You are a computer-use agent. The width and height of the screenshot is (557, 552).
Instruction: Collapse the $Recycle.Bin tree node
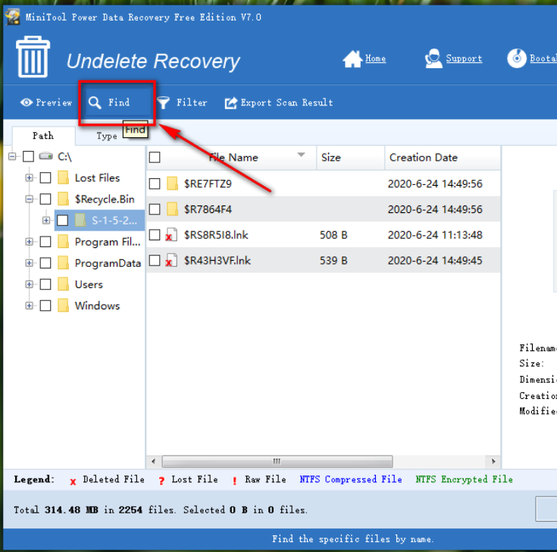30,199
